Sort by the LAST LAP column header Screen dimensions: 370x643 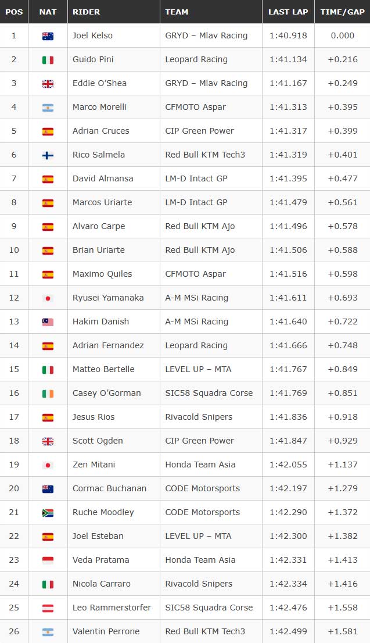click(288, 12)
